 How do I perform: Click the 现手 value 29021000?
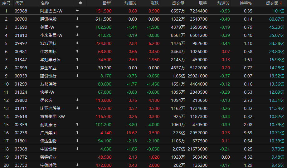click(x=197, y=76)
